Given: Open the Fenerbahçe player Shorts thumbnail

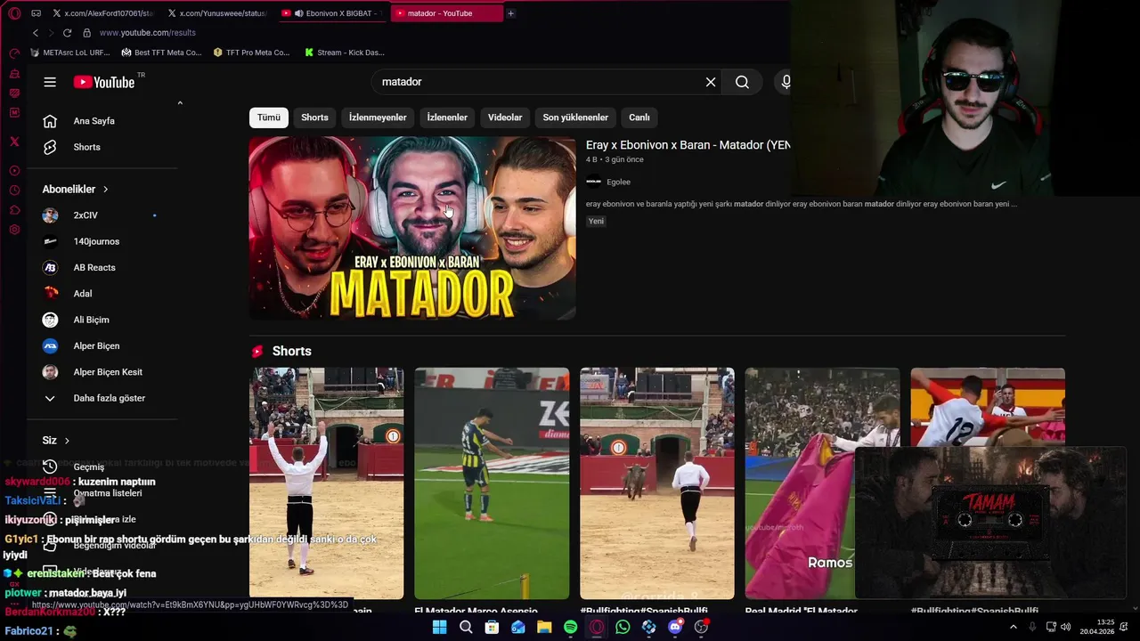Looking at the screenshot, I should point(492,483).
